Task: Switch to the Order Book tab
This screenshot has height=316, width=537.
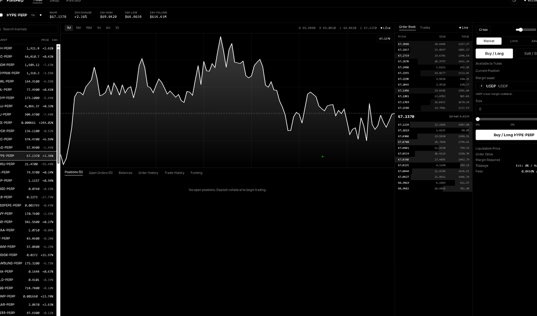Action: (x=407, y=27)
